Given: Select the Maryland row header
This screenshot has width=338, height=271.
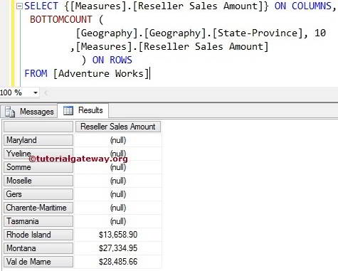Looking at the screenshot, I should [38, 140].
